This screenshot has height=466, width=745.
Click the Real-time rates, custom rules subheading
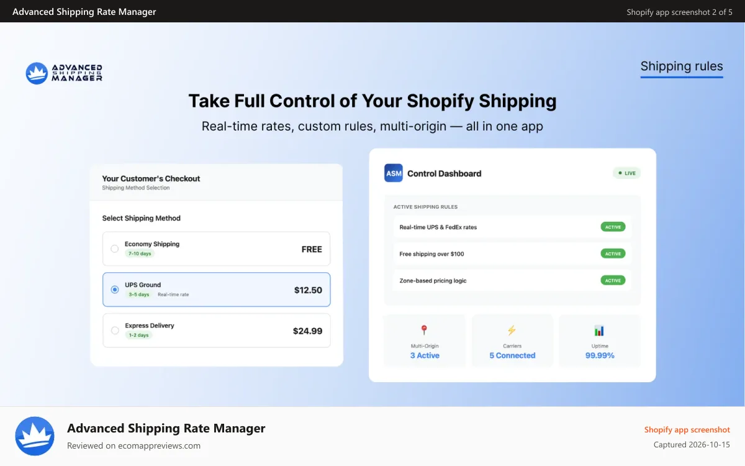click(x=372, y=126)
